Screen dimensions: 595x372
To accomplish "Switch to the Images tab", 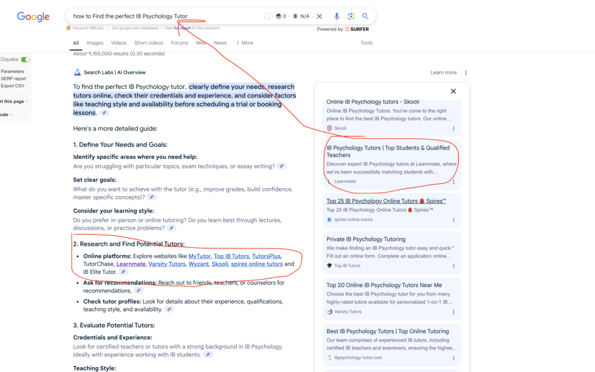I will point(95,43).
